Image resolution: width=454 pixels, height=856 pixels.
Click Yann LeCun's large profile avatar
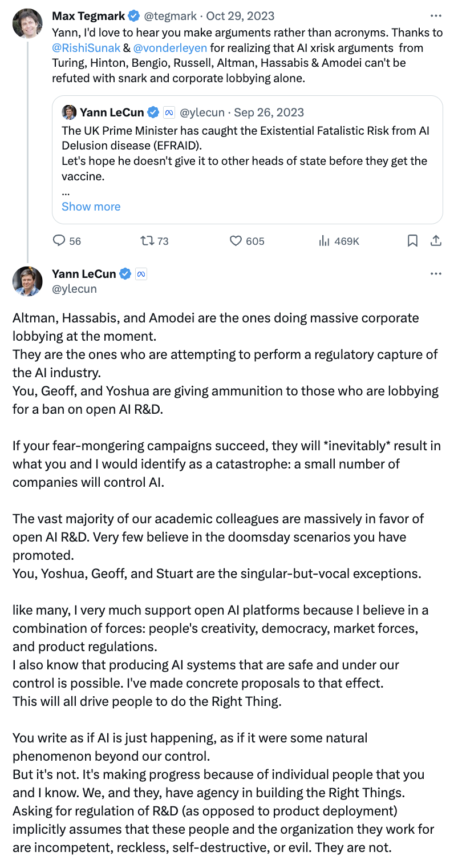click(27, 281)
